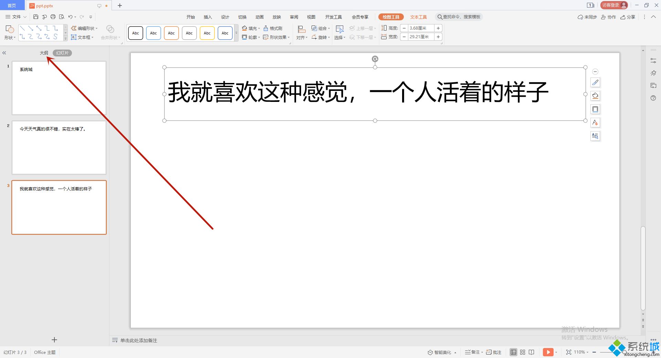
Task: Expand the shape styles gallery arrow
Action: point(237,33)
